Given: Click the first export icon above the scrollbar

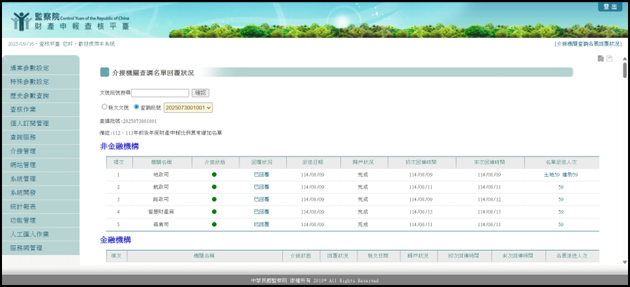Looking at the screenshot, I should coord(600,59).
